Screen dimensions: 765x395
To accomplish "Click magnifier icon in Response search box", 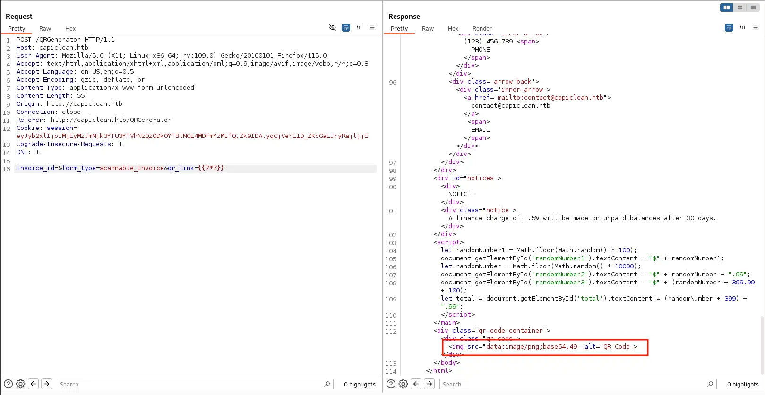I will (x=710, y=384).
